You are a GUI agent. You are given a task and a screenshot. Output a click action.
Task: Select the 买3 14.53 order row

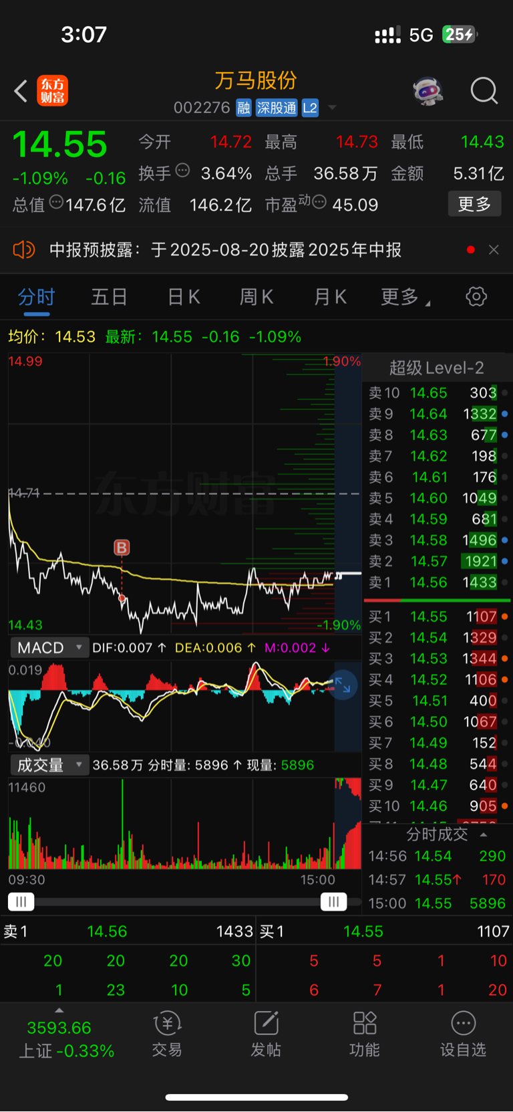click(x=438, y=659)
